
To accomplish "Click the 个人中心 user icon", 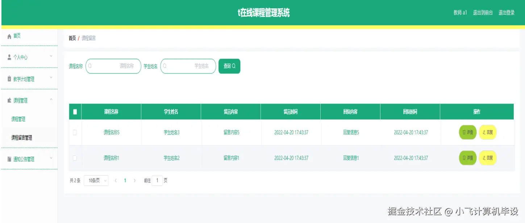I will point(9,57).
